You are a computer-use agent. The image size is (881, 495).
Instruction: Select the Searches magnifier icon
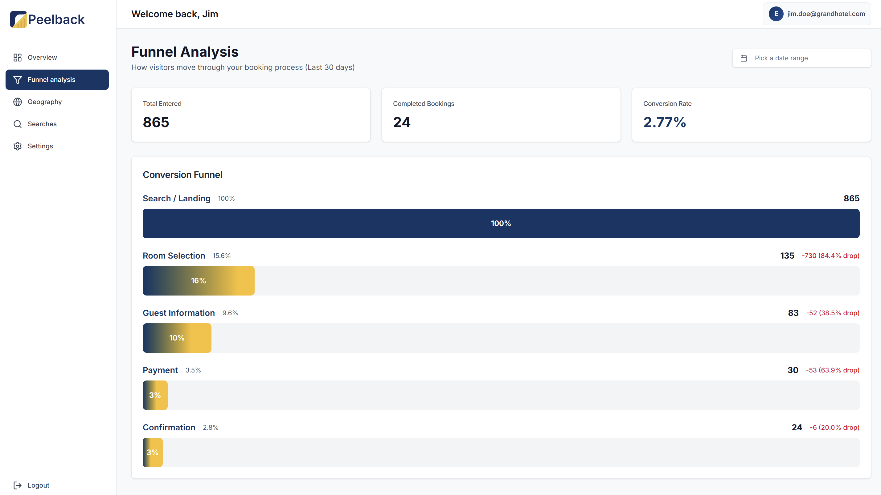pos(18,124)
